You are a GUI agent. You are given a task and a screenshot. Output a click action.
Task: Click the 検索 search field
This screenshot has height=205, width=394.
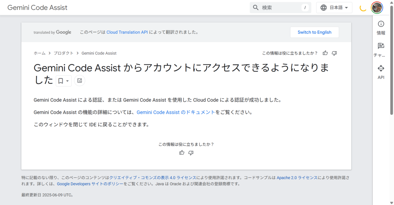(280, 8)
